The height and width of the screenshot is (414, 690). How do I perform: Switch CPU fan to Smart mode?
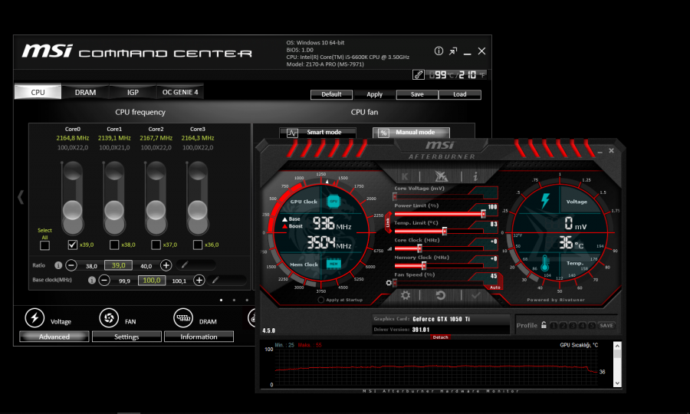tap(317, 133)
